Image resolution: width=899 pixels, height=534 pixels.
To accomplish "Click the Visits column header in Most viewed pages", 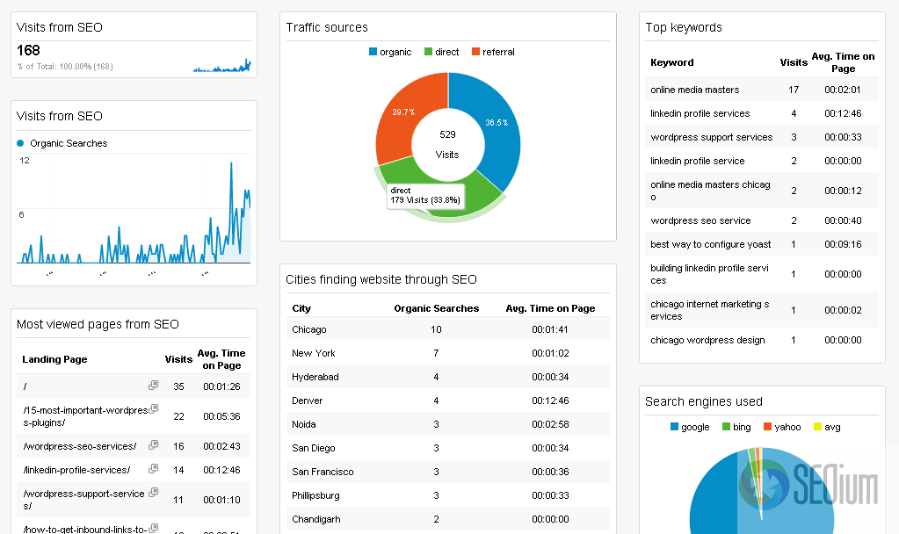I will 178,359.
